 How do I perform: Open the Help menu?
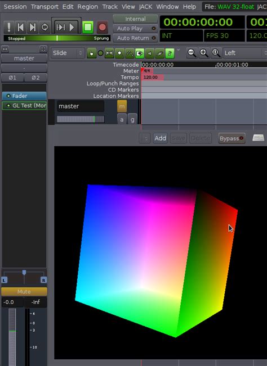point(189,7)
